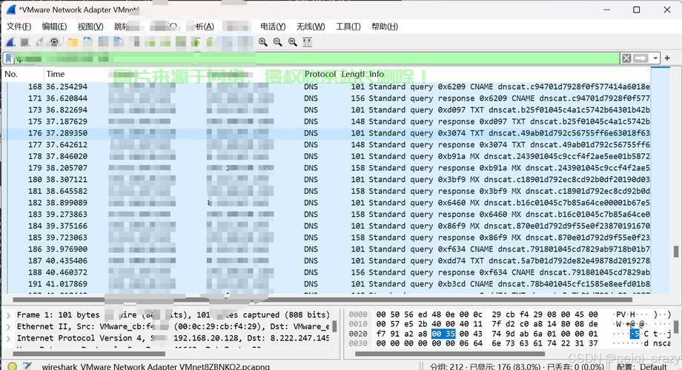Open the 视图(V) menu
Screen dimensions: 682x370
90,27
